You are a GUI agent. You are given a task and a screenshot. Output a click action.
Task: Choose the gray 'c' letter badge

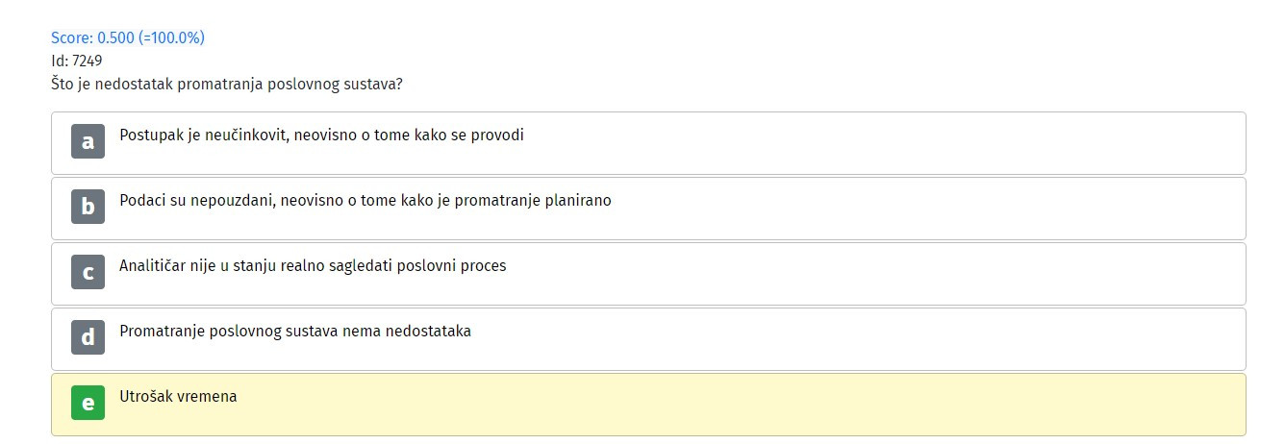click(x=88, y=272)
